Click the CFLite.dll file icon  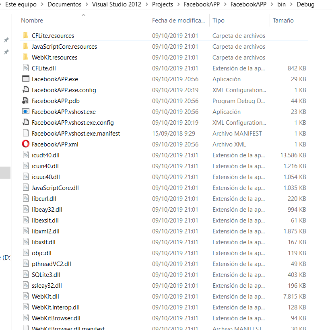(x=26, y=68)
